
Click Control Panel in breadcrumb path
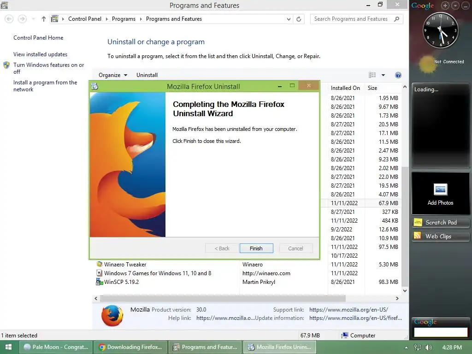point(85,19)
